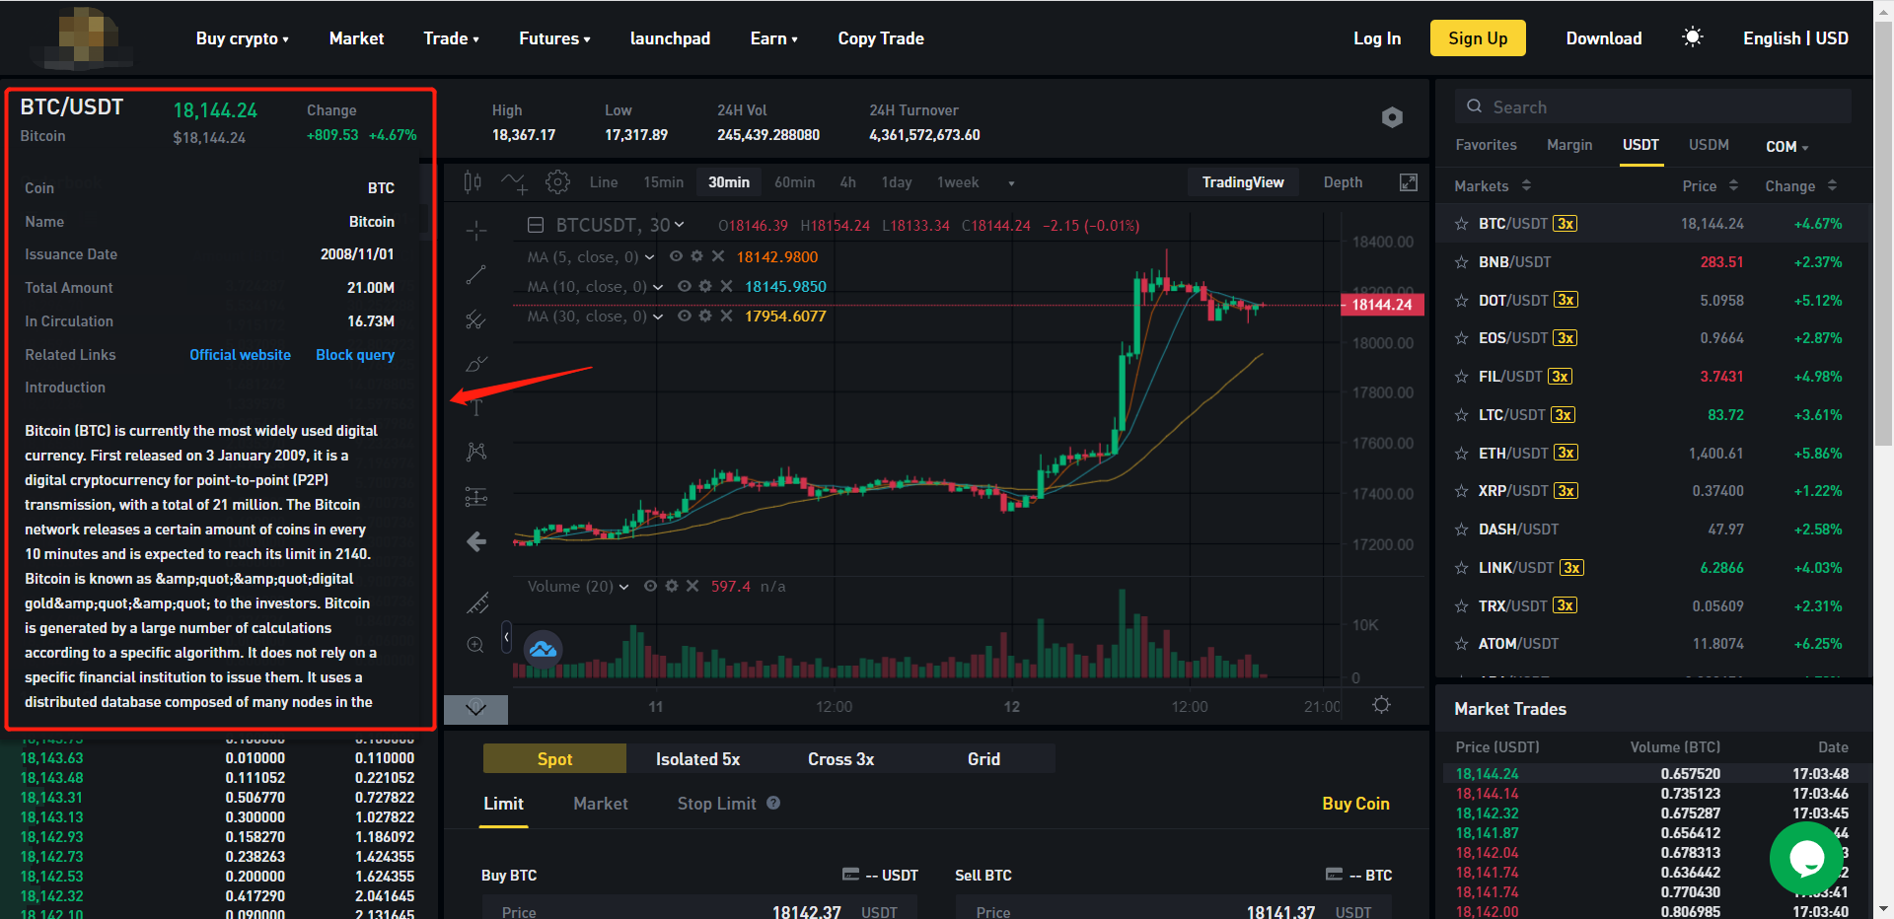Open the Bitcoin Official website link
Screen dimensions: 1894x919
click(x=240, y=355)
